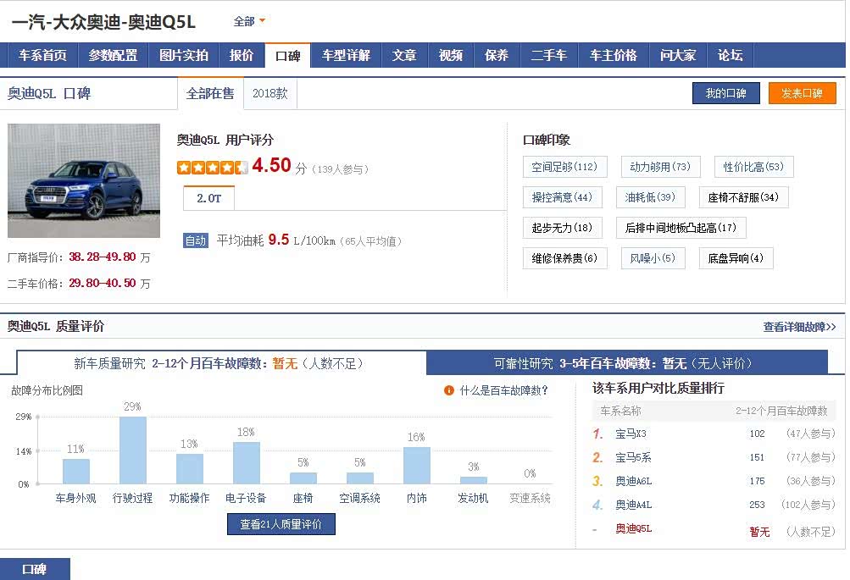
Task: Click the 空间足够(112) impression tag
Action: pyautogui.click(x=564, y=167)
